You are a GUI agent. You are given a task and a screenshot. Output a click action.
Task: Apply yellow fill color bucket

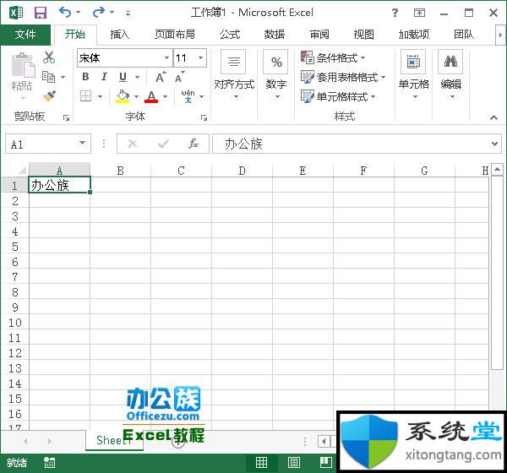(123, 96)
